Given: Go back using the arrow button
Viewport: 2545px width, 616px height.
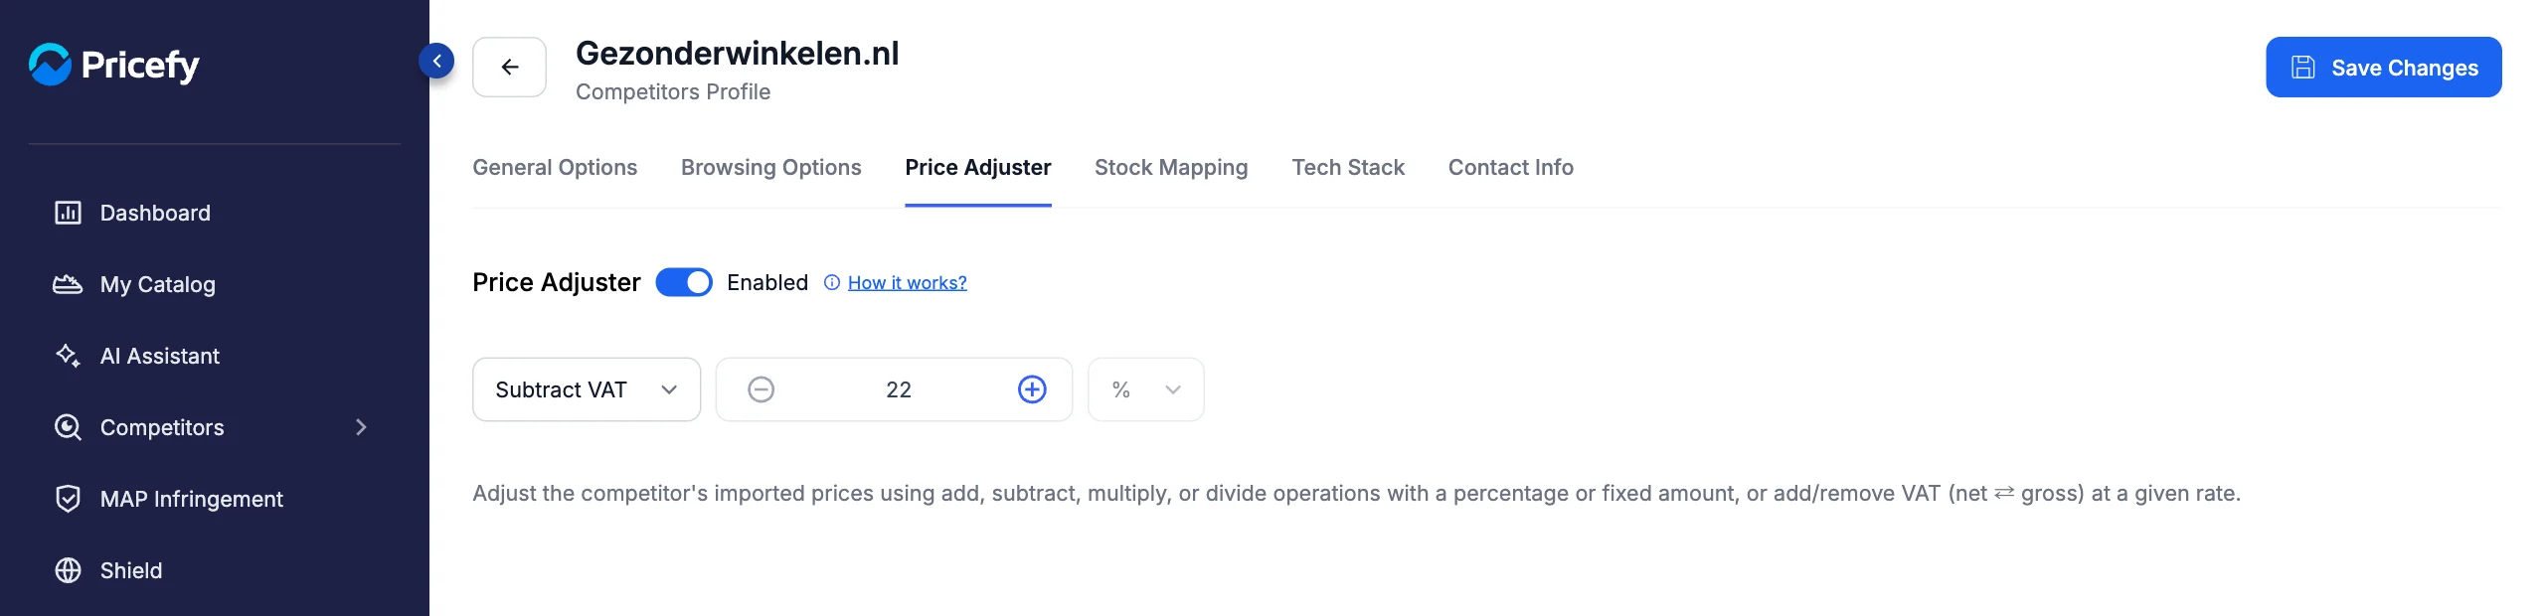Looking at the screenshot, I should [509, 67].
